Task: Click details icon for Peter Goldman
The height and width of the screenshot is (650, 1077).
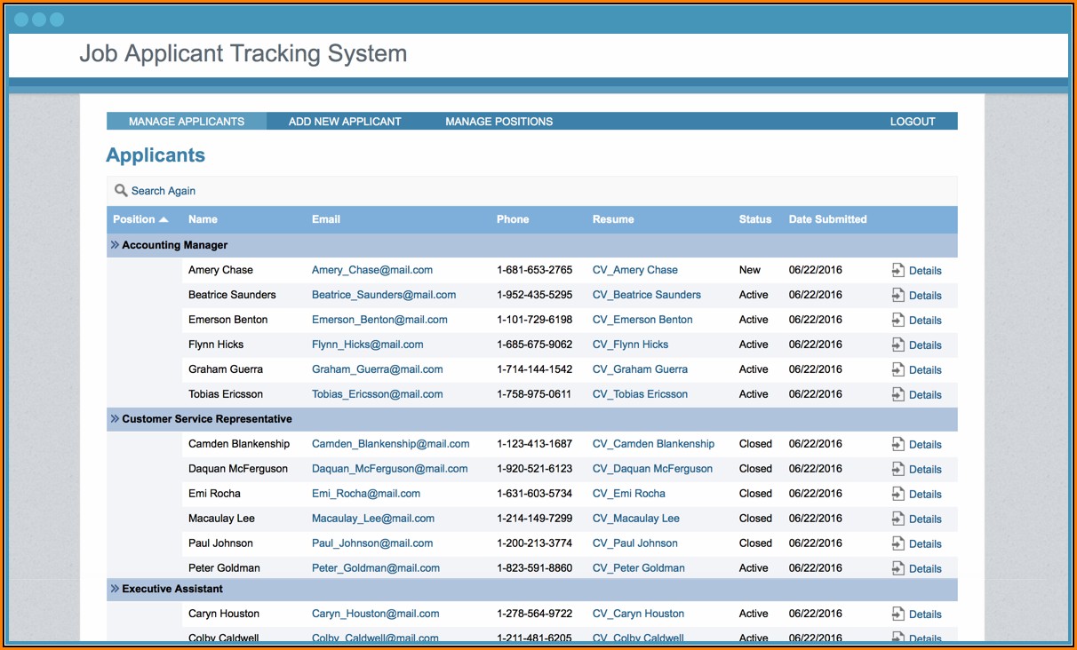Action: click(x=898, y=569)
